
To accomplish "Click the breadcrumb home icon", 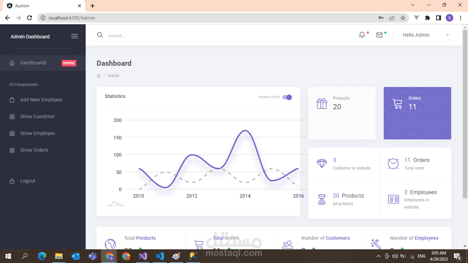I will pyautogui.click(x=99, y=76).
